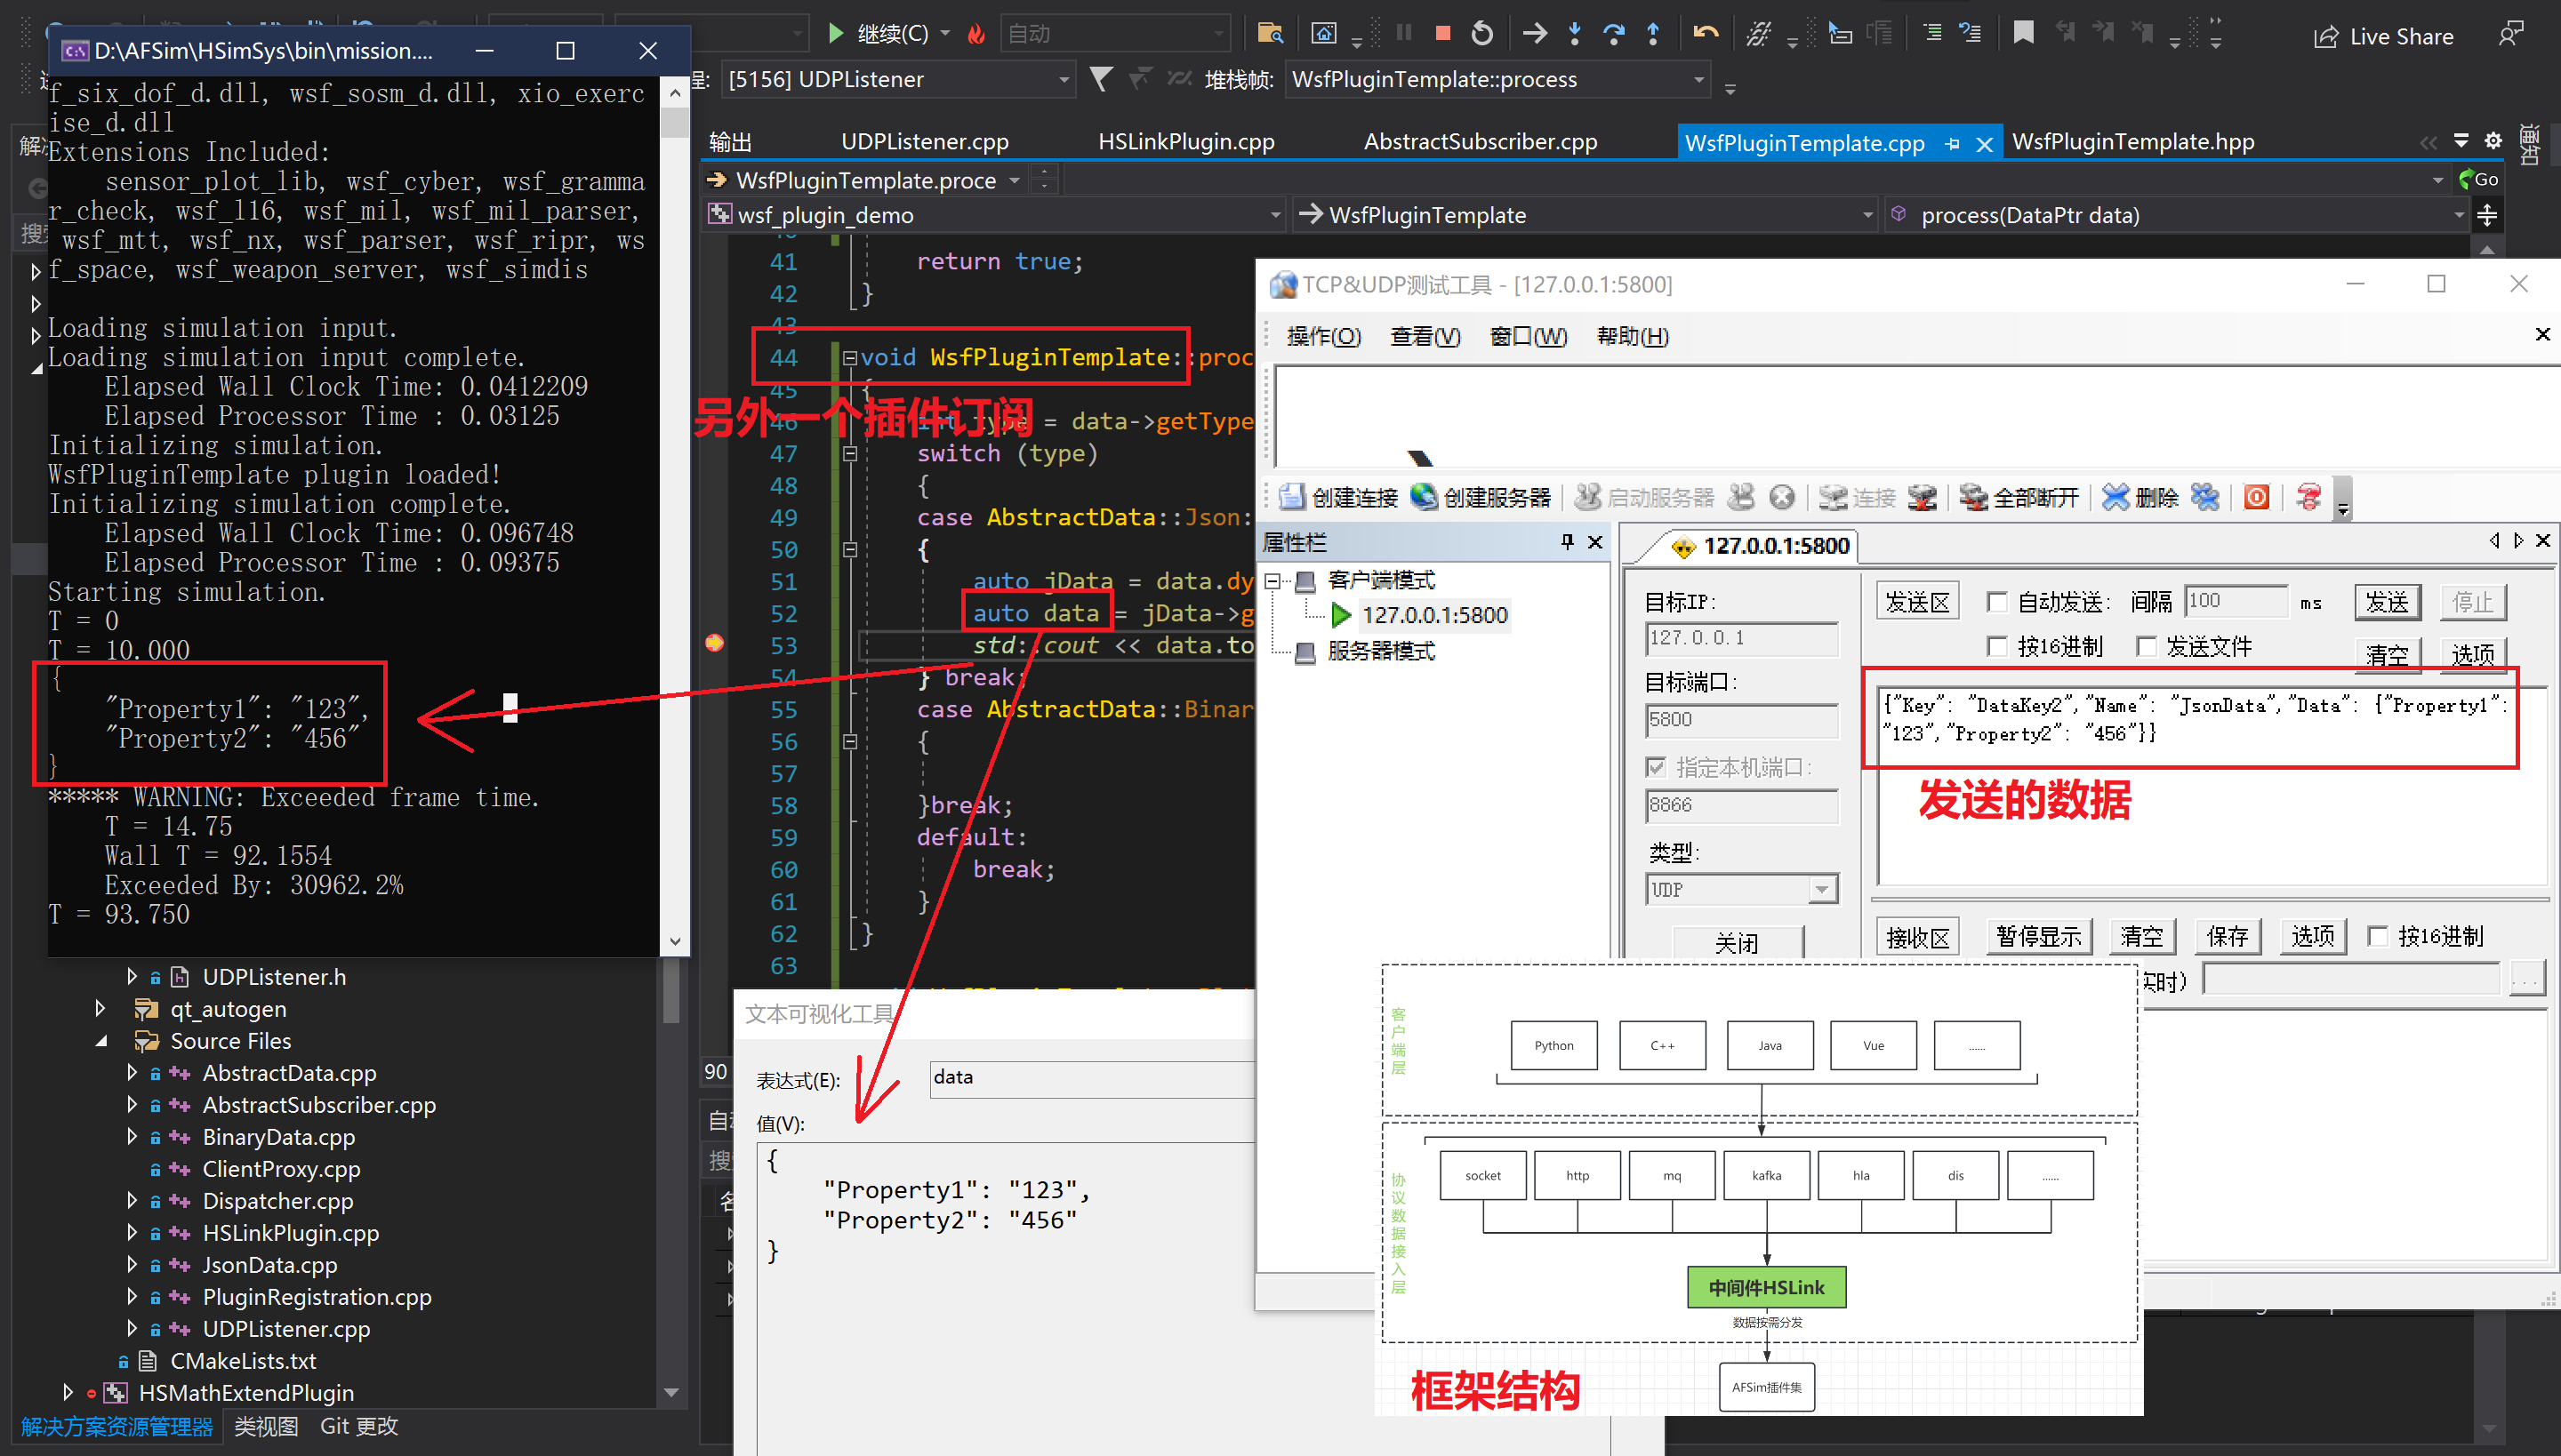This screenshot has height=1456, width=2561.
Task: Click 清空 to clear the receive area
Action: pyautogui.click(x=2142, y=936)
